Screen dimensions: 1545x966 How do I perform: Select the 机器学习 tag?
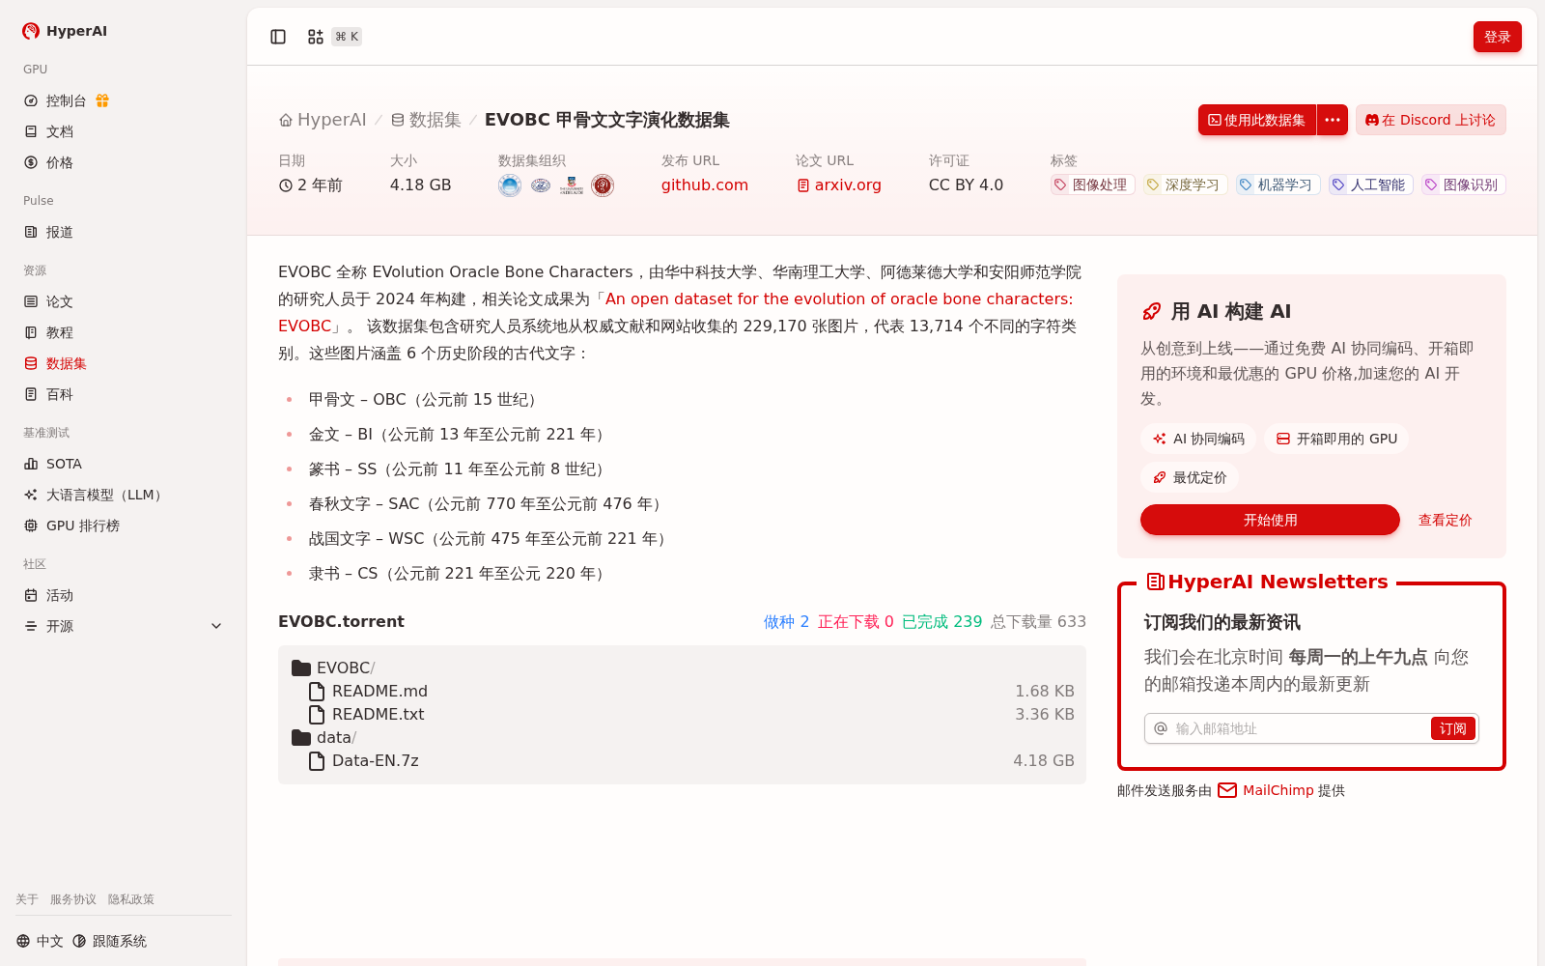[1278, 185]
